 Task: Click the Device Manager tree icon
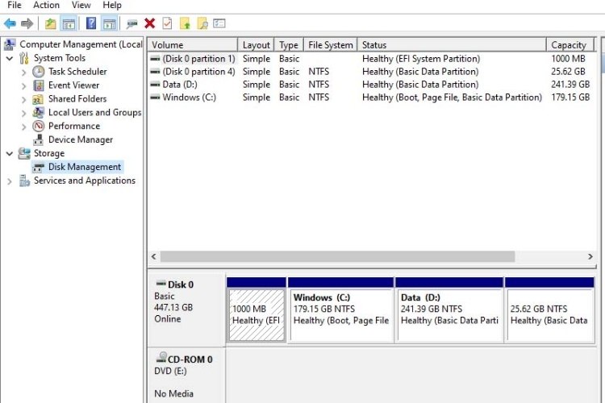39,139
